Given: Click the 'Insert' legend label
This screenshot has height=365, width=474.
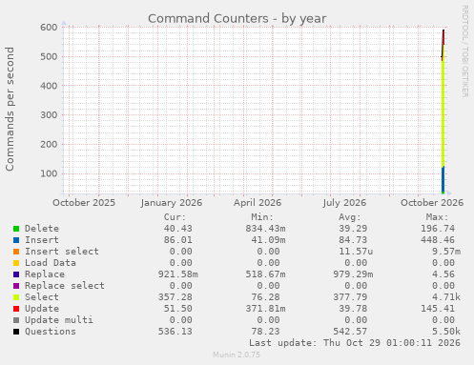Looking at the screenshot, I should (42, 240).
